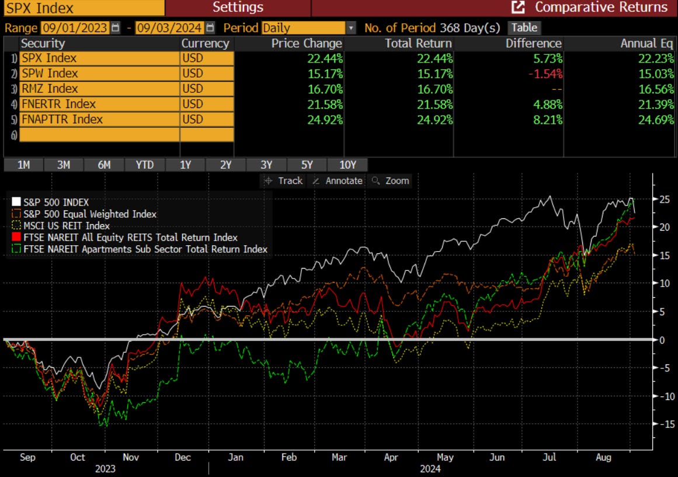This screenshot has height=477, width=678.
Task: Click the Annotate pencil icon
Action: [316, 181]
